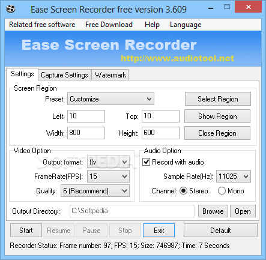Click the Width value field
266x260 pixels.
[86, 133]
